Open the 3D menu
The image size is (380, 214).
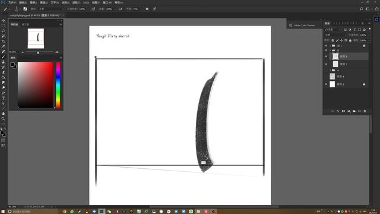pos(86,2)
